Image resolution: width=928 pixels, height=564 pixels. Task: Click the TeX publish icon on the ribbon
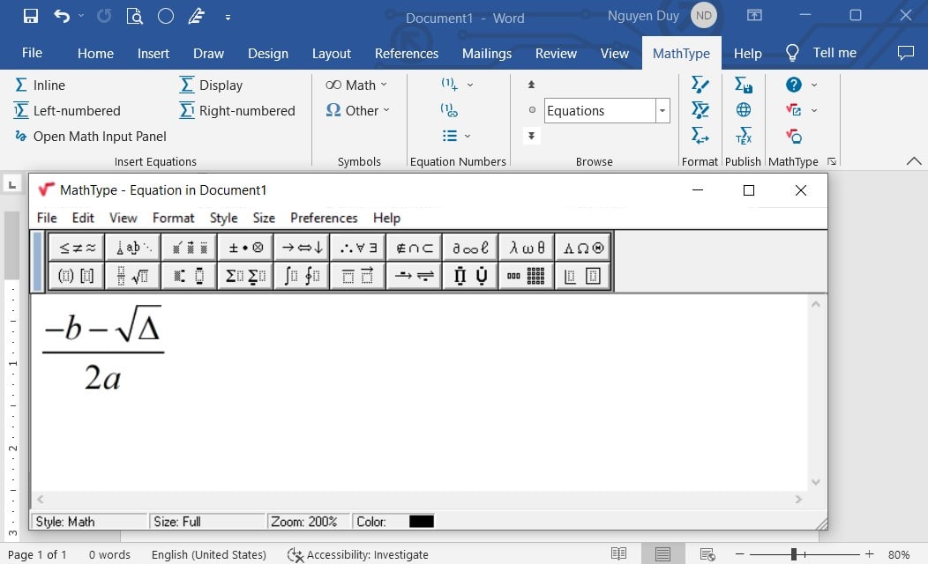[743, 137]
